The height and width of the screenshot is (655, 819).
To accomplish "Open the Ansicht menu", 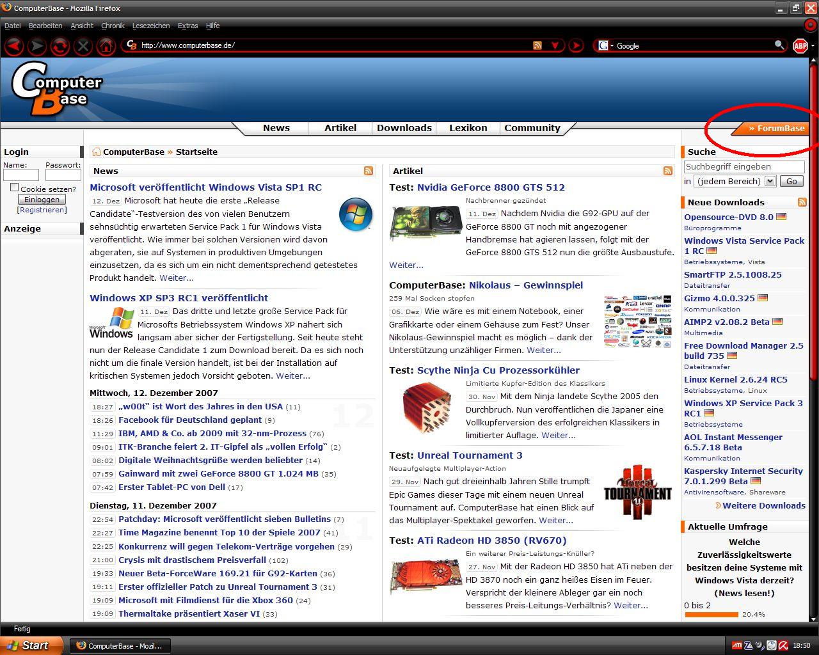I will (82, 26).
